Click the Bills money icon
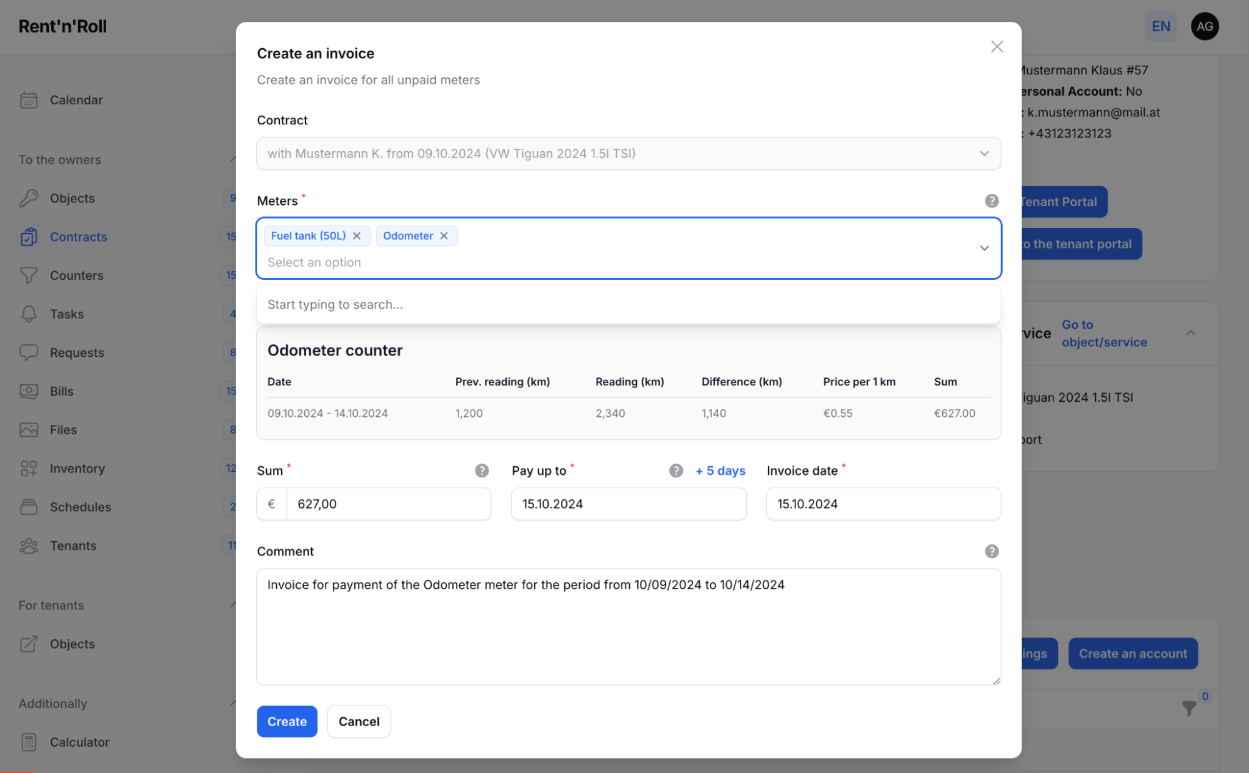 29,391
